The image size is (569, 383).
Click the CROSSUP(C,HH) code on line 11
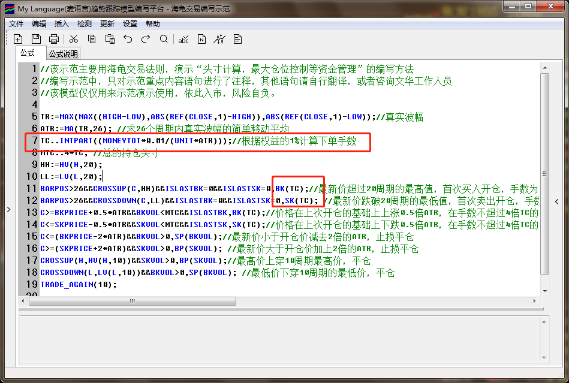pyautogui.click(x=124, y=189)
